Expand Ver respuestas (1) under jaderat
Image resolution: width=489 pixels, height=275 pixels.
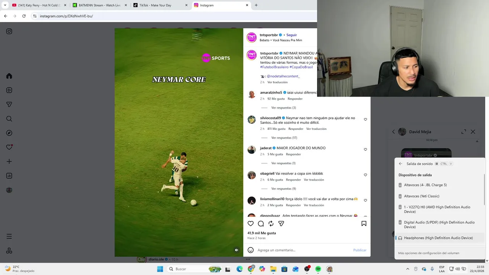click(283, 163)
